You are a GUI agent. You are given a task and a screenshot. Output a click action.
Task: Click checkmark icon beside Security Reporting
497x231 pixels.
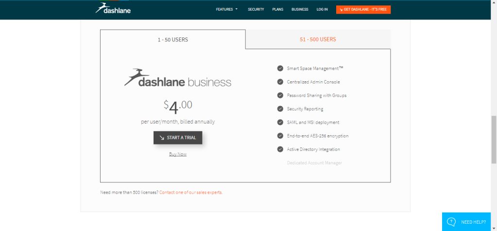pyautogui.click(x=280, y=109)
